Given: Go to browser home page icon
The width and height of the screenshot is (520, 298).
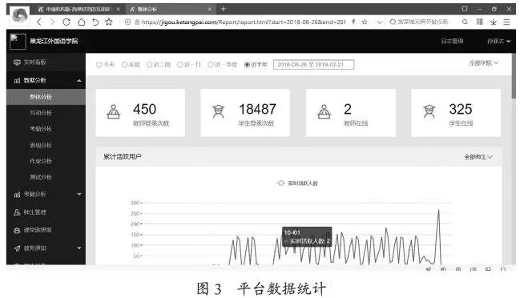Looking at the screenshot, I should coord(81,22).
